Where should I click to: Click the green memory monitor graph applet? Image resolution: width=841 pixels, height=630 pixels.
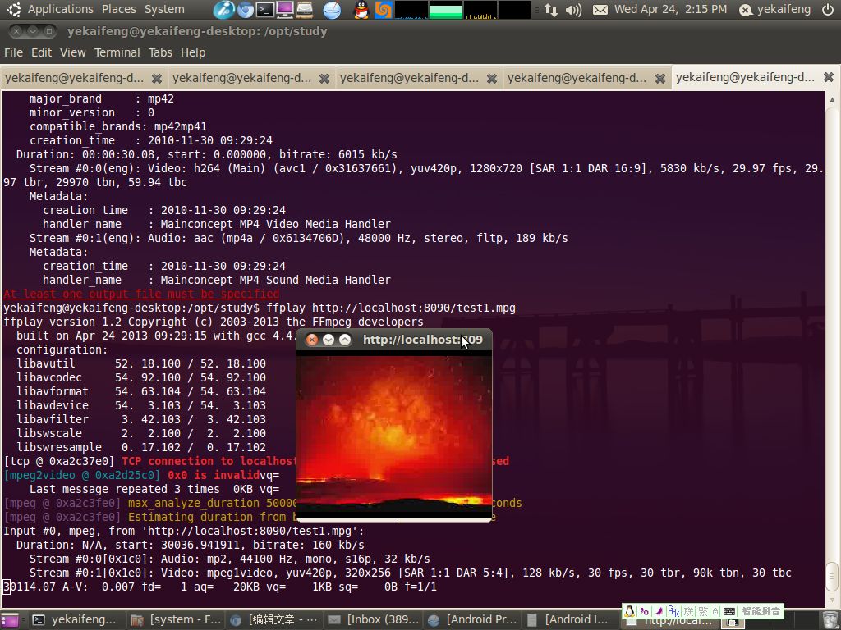coord(446,10)
